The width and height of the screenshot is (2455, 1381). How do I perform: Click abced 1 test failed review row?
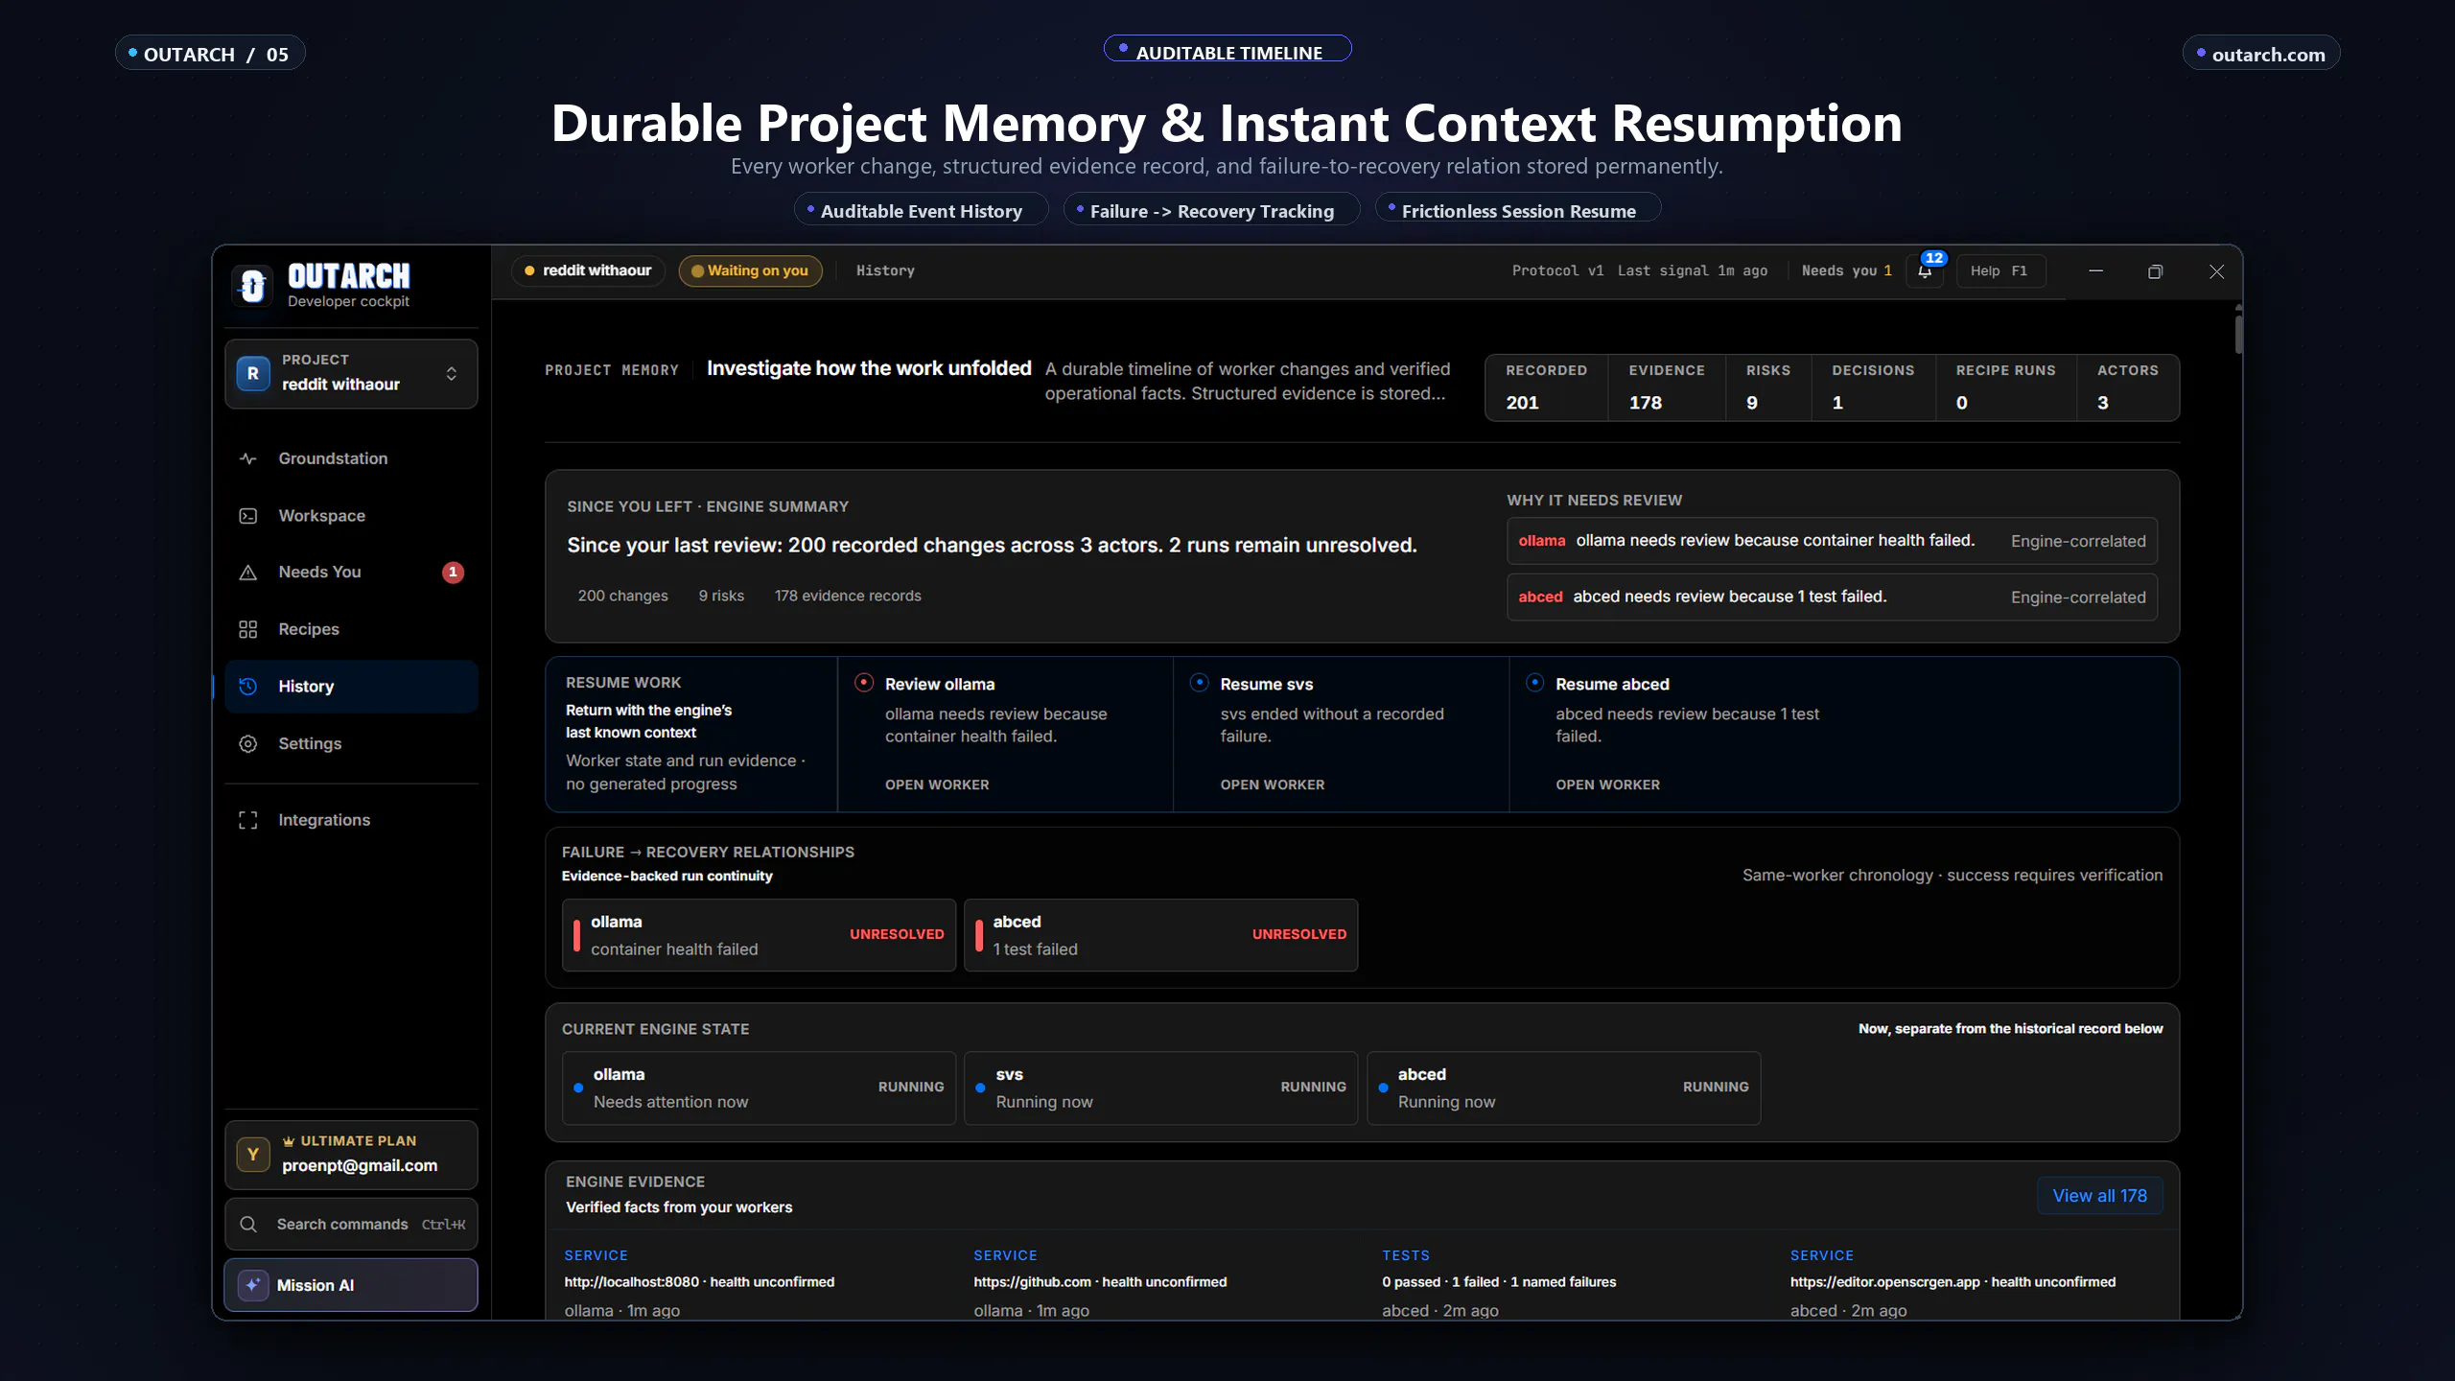(1832, 597)
